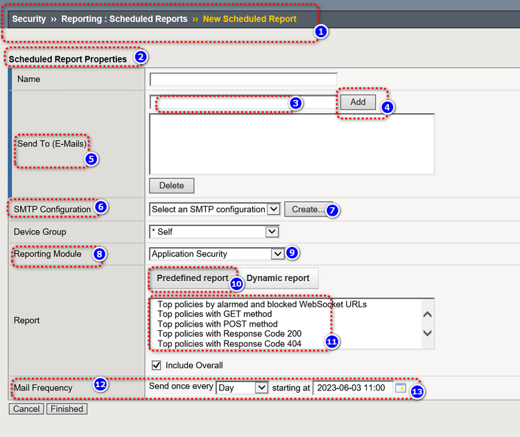This screenshot has height=437, width=520.
Task: Click the starting at date field
Action: tap(352, 388)
